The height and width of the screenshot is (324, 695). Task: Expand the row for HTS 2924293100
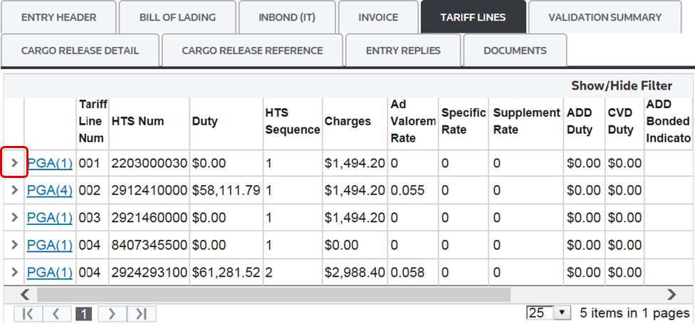[14, 271]
